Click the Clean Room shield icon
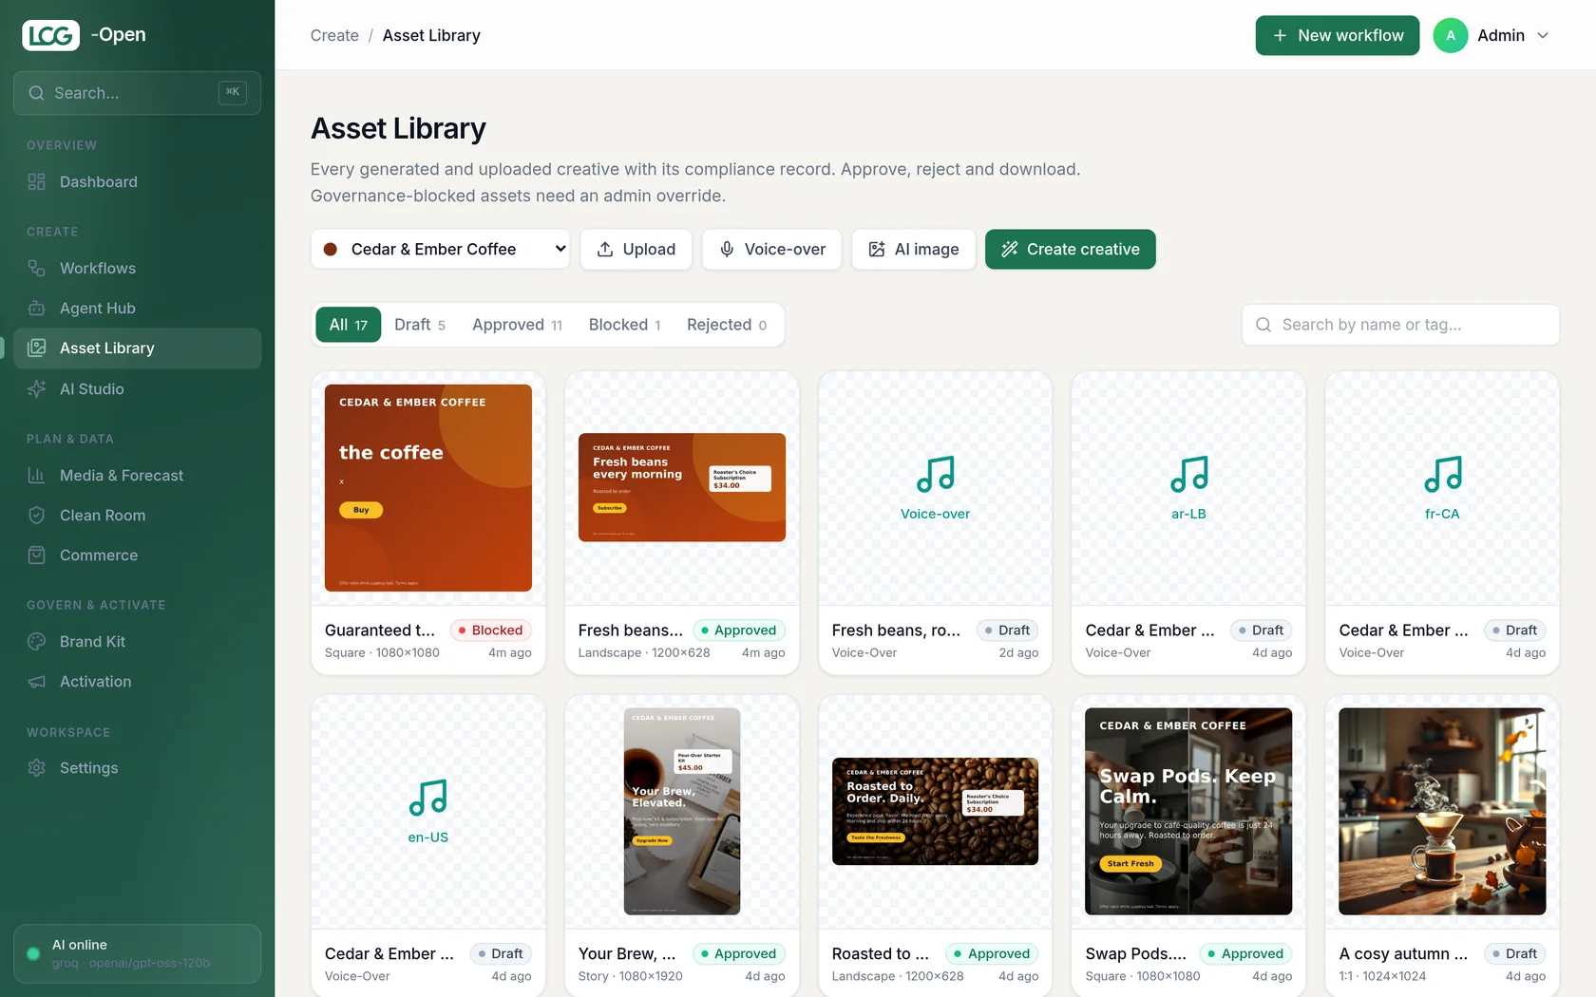The width and height of the screenshot is (1596, 997). click(x=37, y=515)
